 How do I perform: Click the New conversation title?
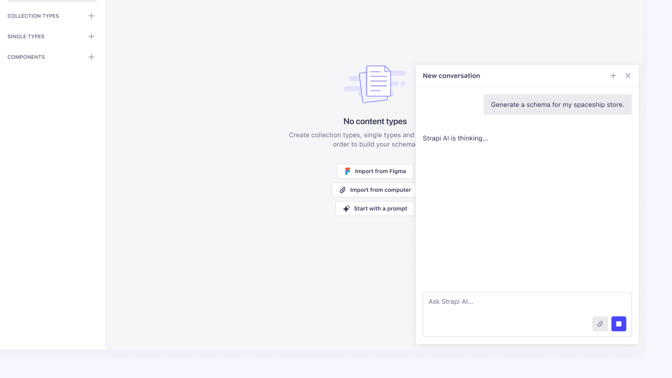click(x=451, y=76)
